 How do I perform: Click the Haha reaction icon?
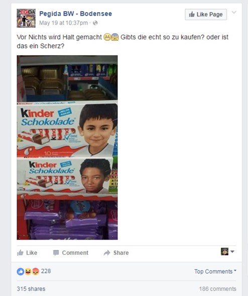pyautogui.click(x=28, y=271)
